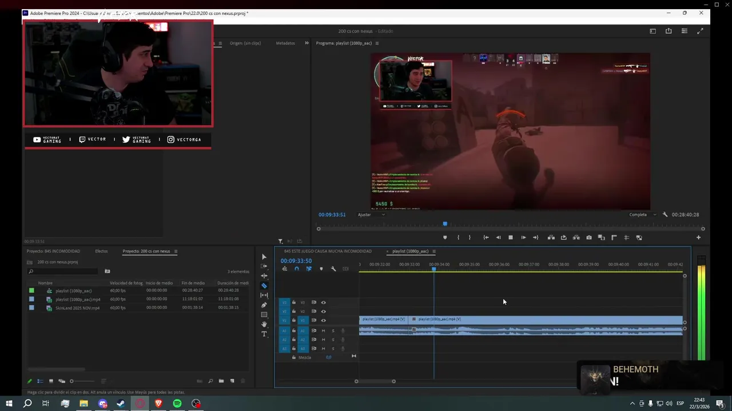The width and height of the screenshot is (732, 411).
Task: Toggle V2 track output eye
Action: point(323,311)
